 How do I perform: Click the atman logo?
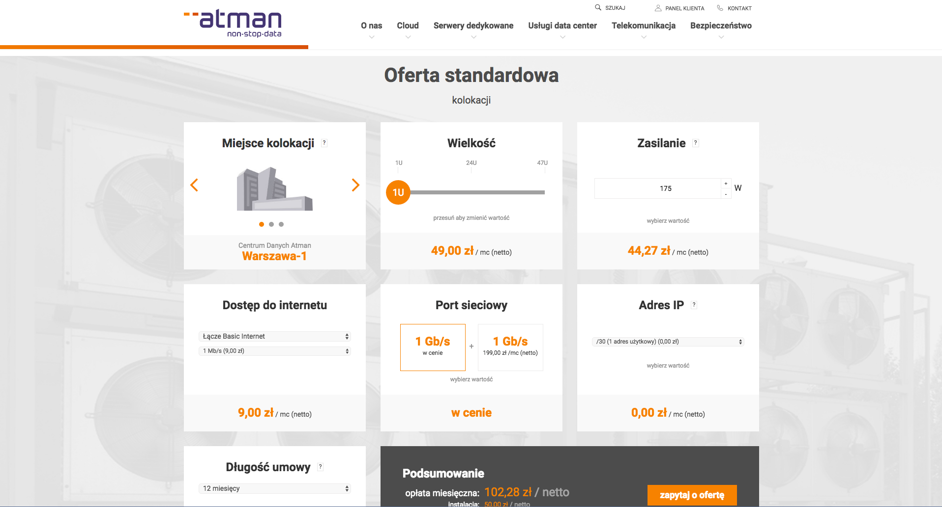pos(233,24)
